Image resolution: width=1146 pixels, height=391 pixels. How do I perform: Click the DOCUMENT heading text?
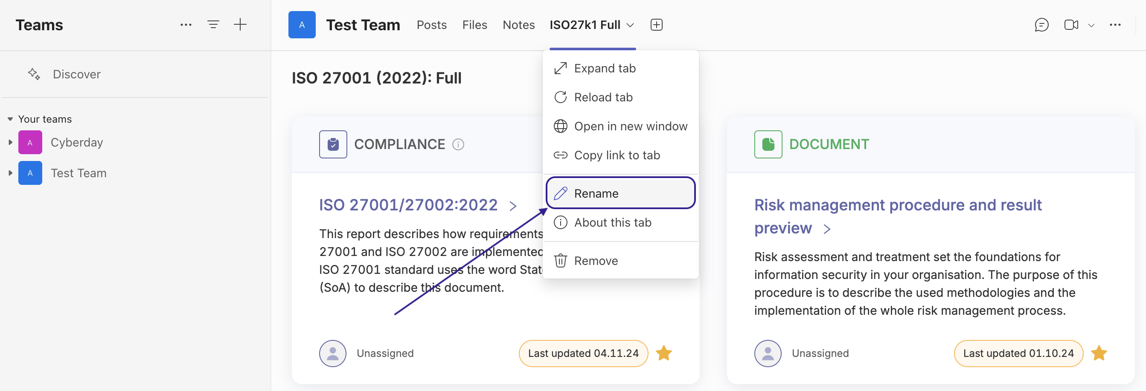(829, 144)
